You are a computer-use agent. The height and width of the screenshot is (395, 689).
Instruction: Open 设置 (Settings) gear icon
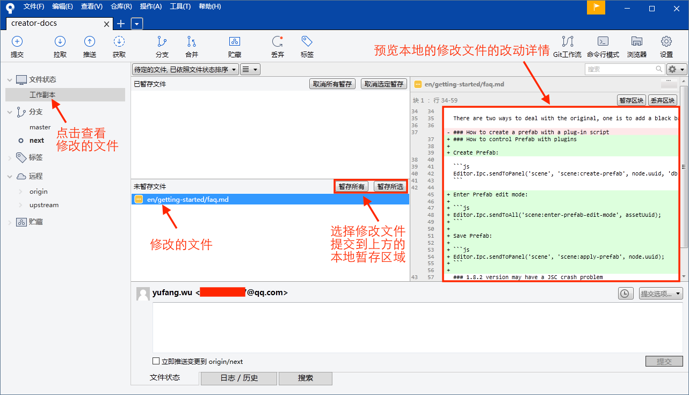point(666,42)
